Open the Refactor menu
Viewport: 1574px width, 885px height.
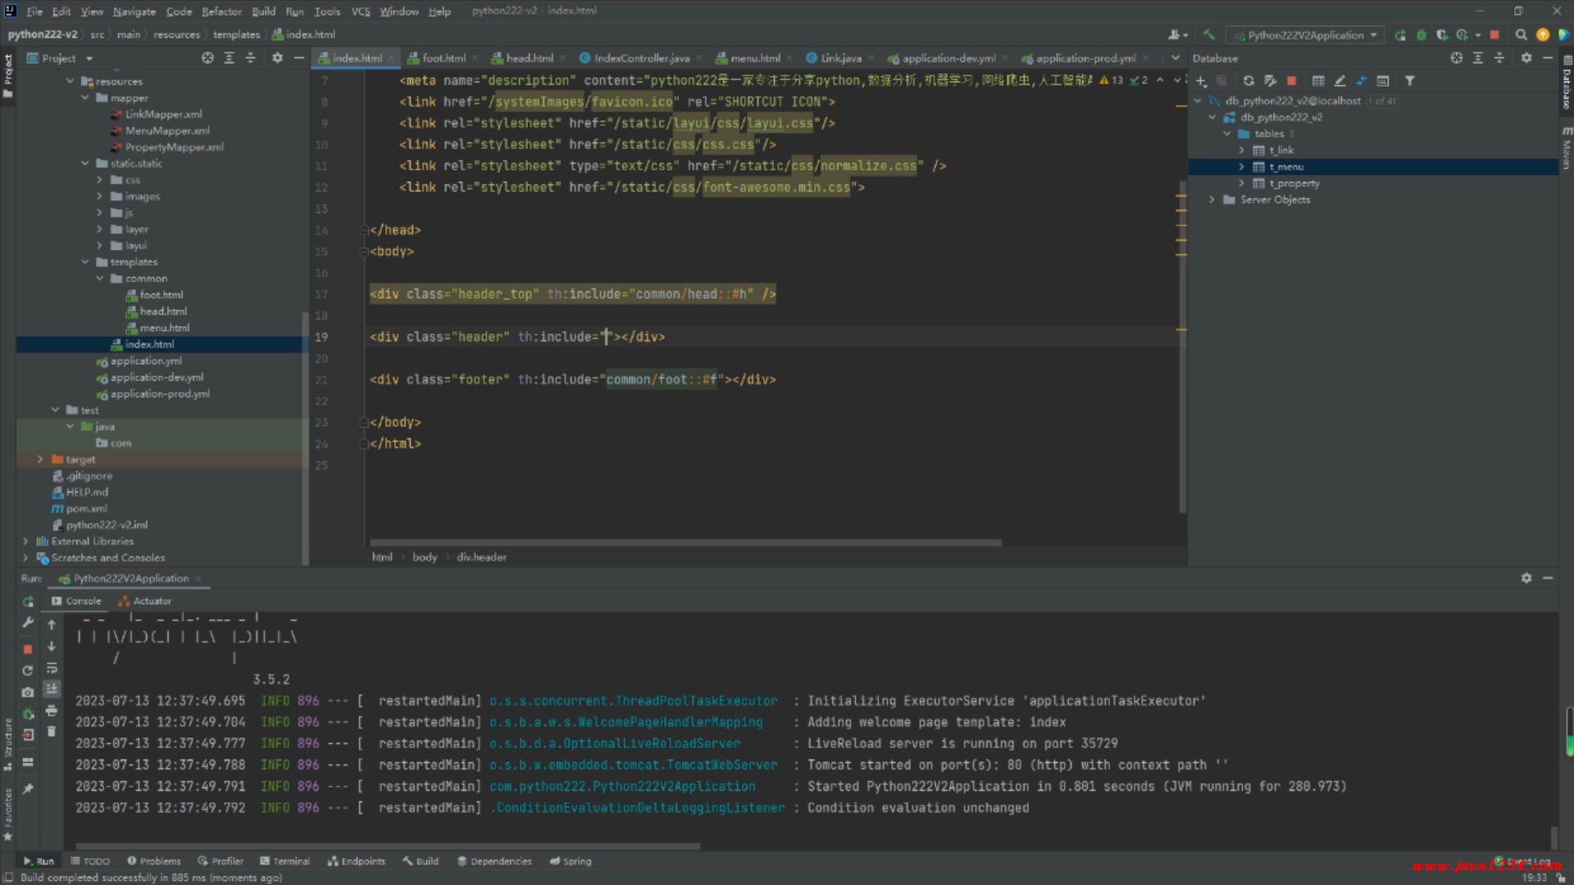pyautogui.click(x=221, y=11)
